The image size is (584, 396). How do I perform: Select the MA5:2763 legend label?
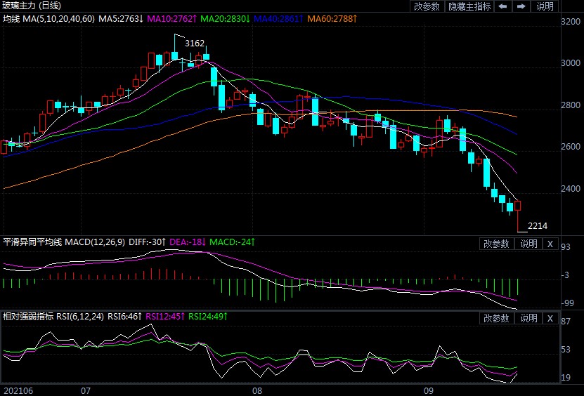120,18
